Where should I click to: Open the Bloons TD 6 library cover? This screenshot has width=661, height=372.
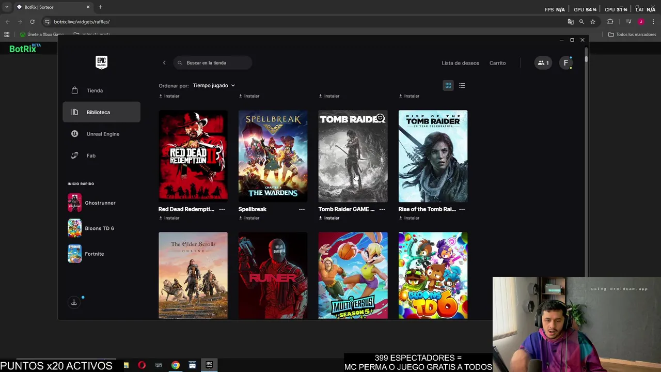click(x=433, y=275)
